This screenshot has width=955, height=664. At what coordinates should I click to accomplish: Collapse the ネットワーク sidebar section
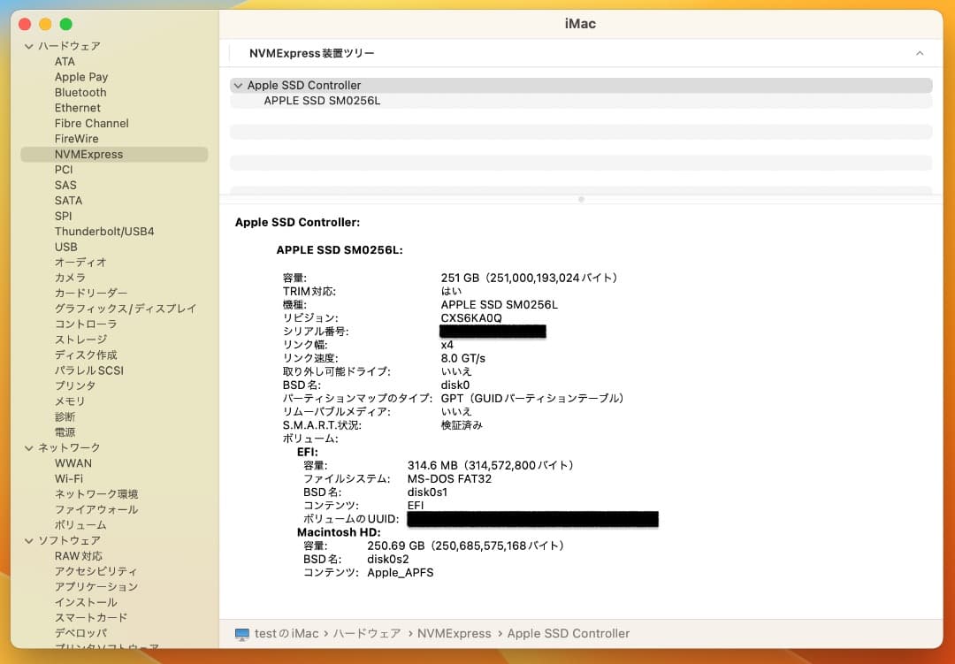(29, 448)
